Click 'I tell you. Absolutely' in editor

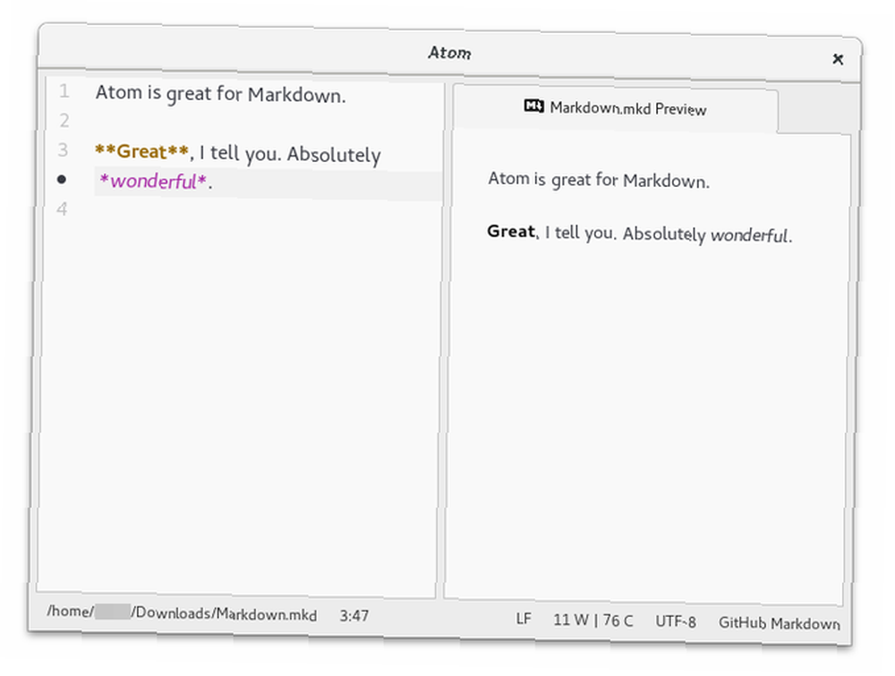tap(290, 154)
